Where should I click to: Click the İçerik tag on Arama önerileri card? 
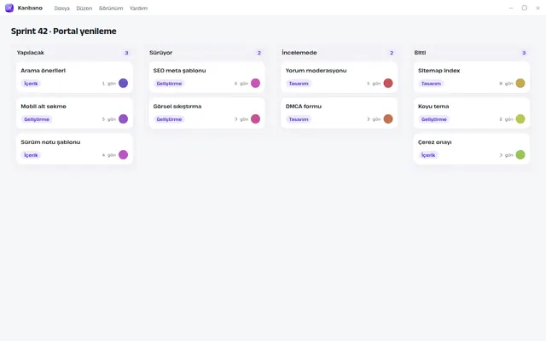(x=31, y=84)
